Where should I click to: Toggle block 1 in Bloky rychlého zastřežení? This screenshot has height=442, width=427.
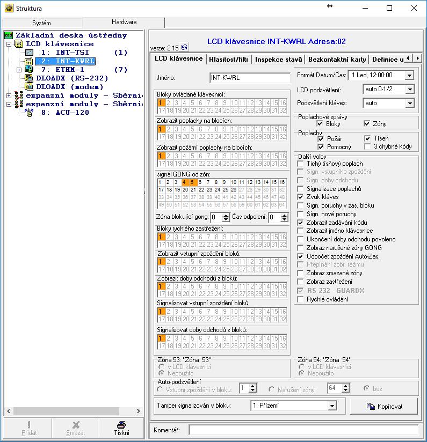(x=160, y=237)
